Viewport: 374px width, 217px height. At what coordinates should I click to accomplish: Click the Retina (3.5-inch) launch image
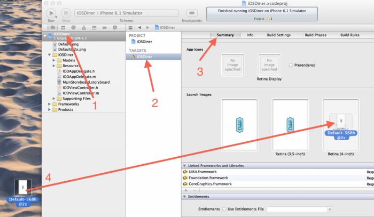pos(290,125)
